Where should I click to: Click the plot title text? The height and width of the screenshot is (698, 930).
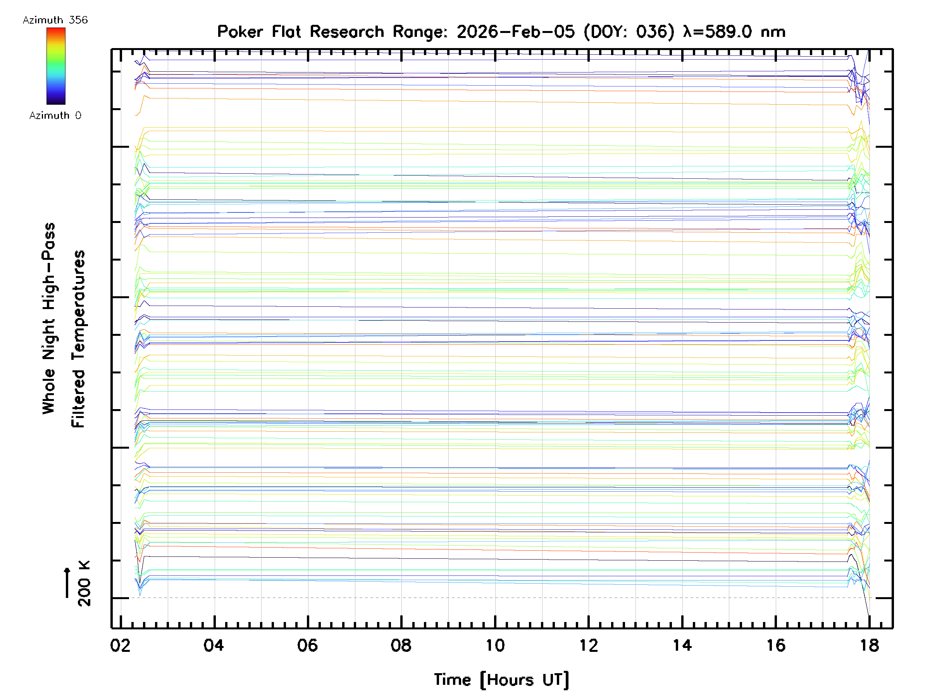click(x=501, y=32)
